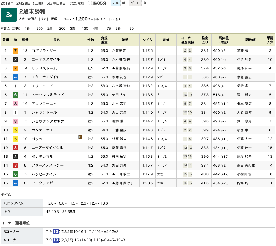Click orange frame 7 swatch for コパノライダー

(x=15, y=51)
